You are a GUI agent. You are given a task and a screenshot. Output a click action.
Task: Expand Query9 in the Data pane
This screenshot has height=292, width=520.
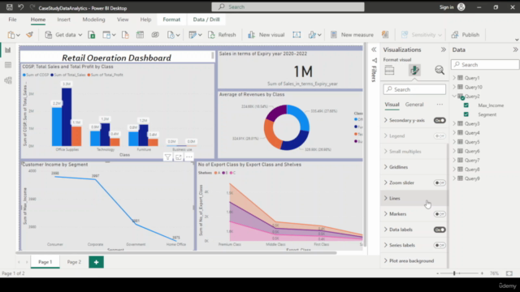point(454,178)
